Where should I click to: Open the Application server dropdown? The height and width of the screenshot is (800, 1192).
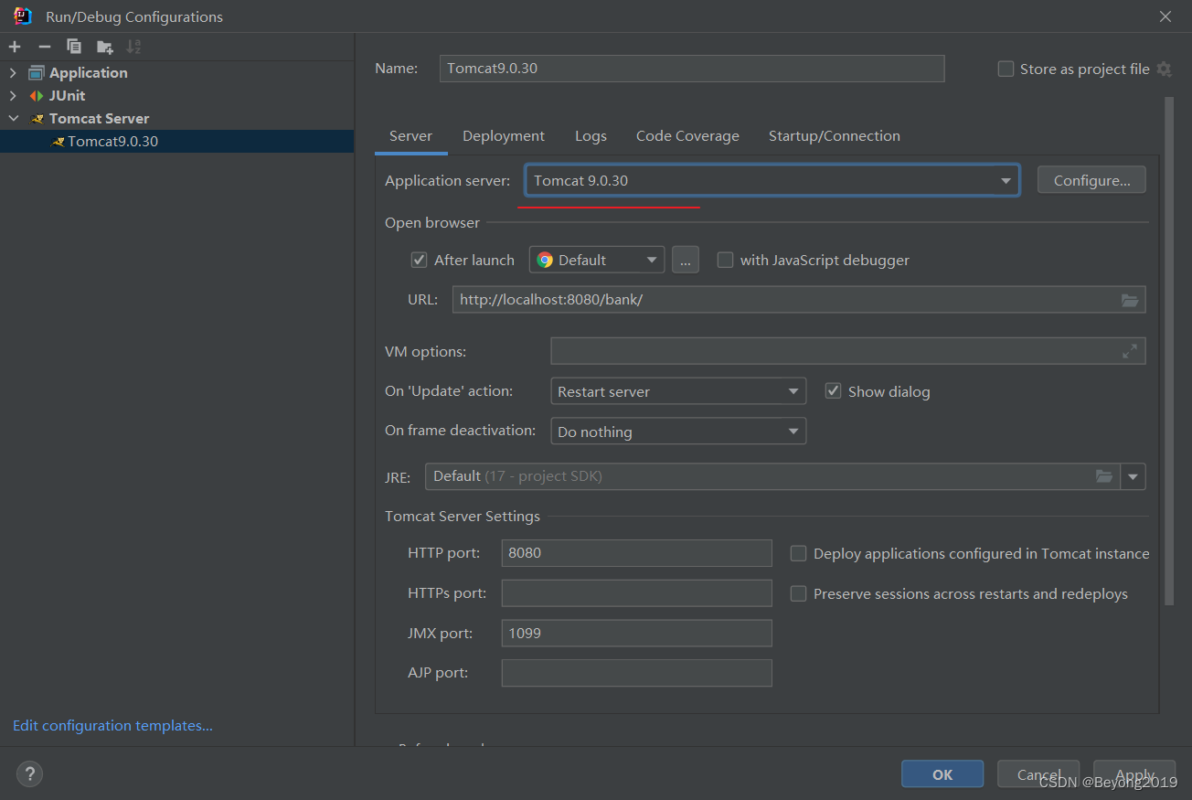772,180
